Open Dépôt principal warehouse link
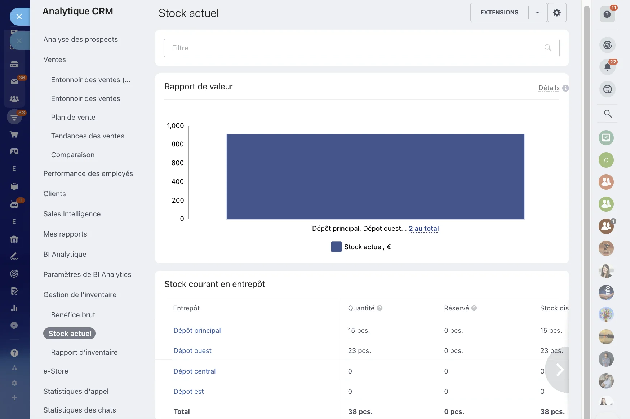Image resolution: width=630 pixels, height=419 pixels. coord(197,331)
